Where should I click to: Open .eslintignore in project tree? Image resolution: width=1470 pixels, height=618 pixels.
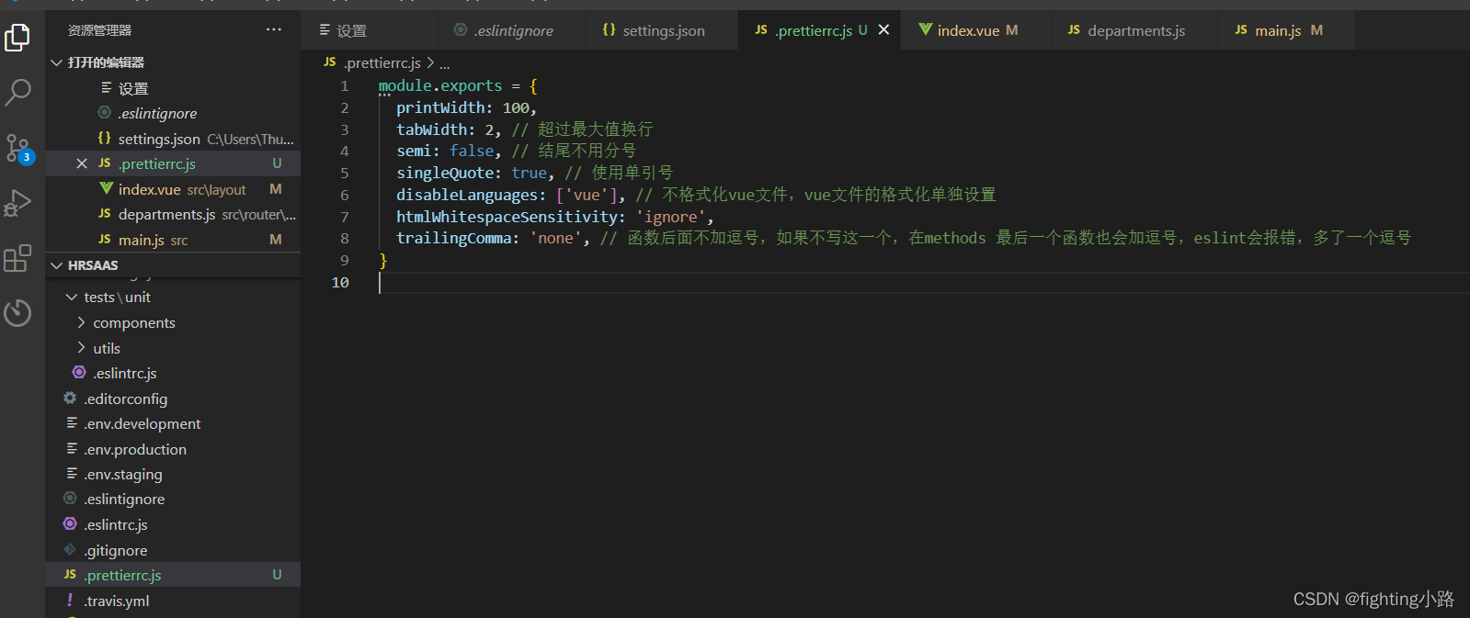[173, 500]
